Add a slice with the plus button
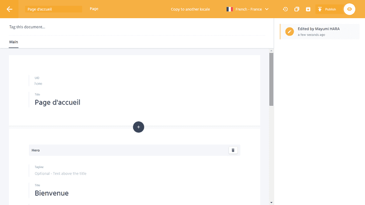Image resolution: width=365 pixels, height=205 pixels. point(138,127)
